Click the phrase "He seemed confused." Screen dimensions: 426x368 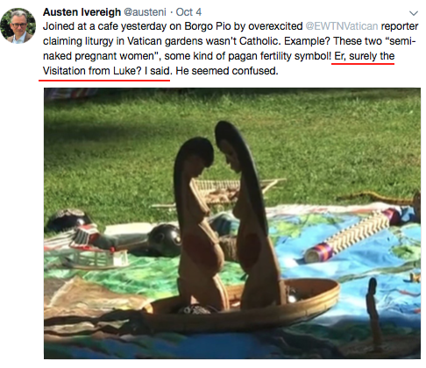[227, 71]
